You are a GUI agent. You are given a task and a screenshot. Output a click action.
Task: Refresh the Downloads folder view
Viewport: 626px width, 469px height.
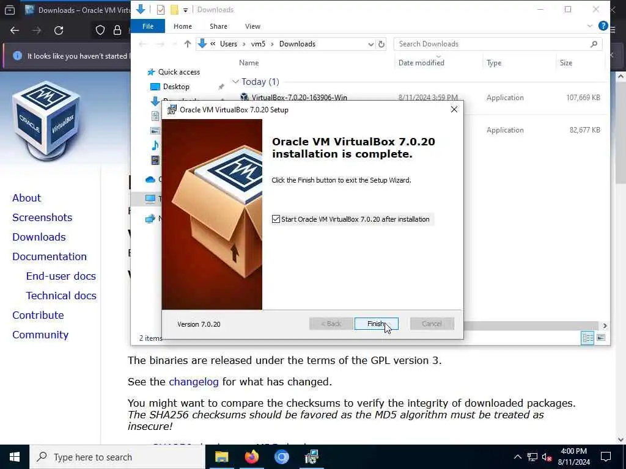[x=381, y=44]
